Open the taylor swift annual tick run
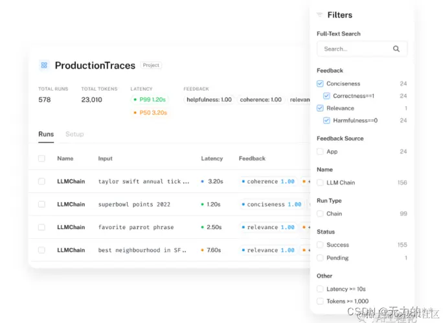 [x=144, y=181]
